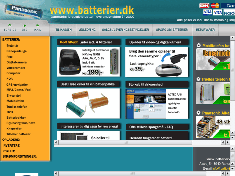
Task: Select Mobiltelefon in sidebar
Action: coord(15,101)
